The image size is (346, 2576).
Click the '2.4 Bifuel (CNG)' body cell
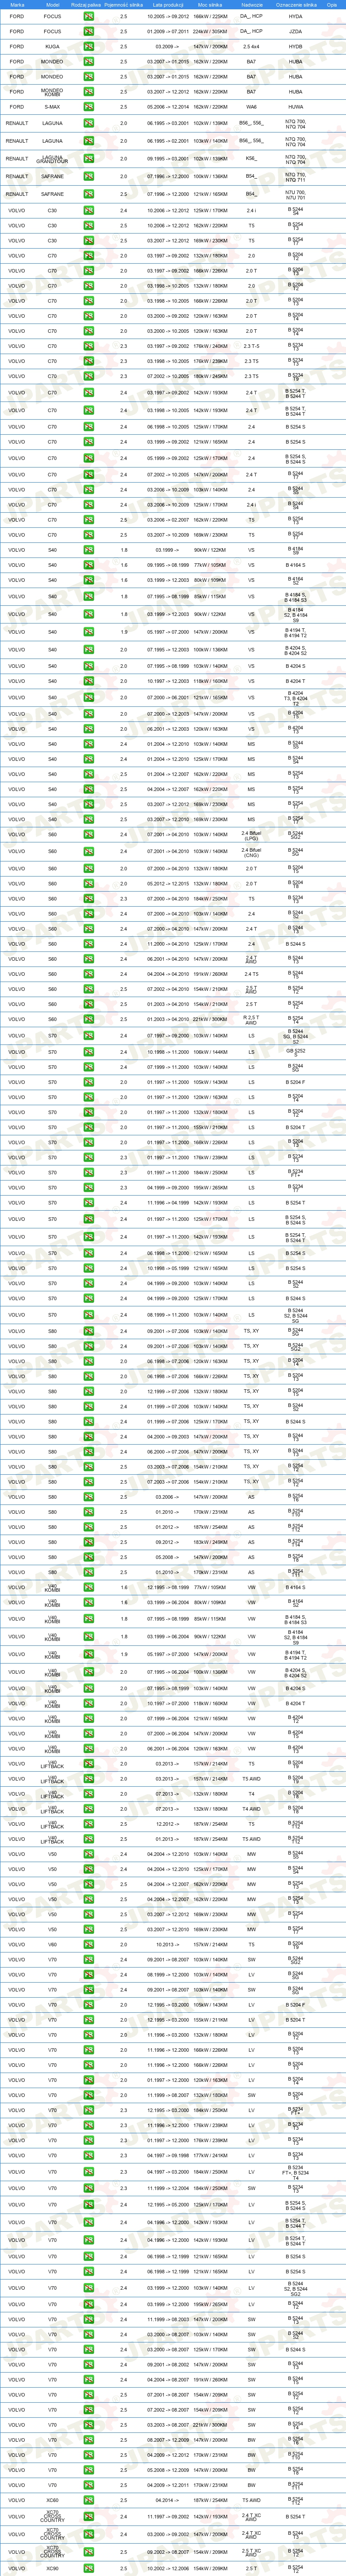pyautogui.click(x=251, y=852)
